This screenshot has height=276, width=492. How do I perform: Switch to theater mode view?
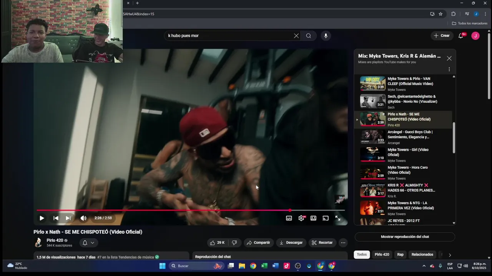[x=313, y=218]
